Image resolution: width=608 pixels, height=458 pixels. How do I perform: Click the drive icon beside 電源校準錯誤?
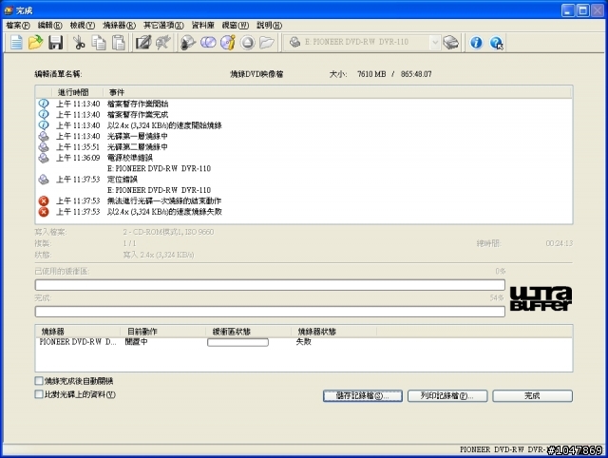click(x=44, y=158)
